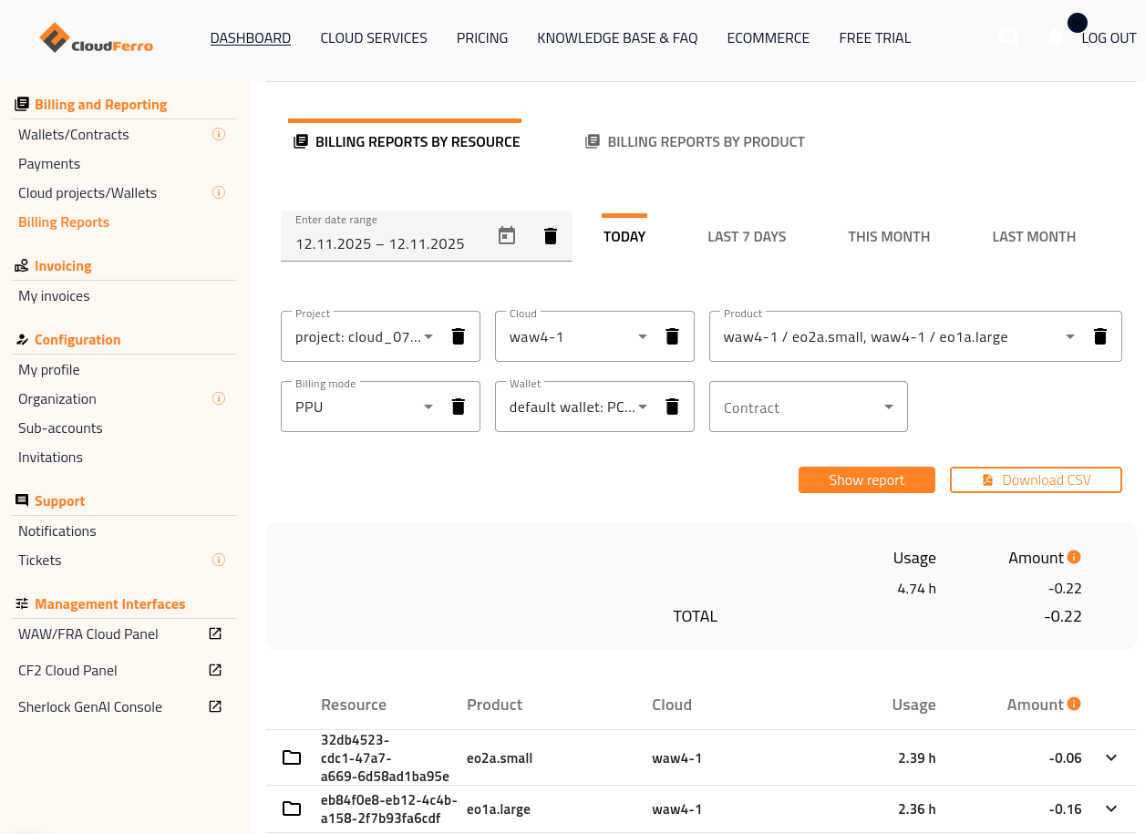The height and width of the screenshot is (834, 1145).
Task: Select the Last 7 Days tab
Action: point(747,237)
